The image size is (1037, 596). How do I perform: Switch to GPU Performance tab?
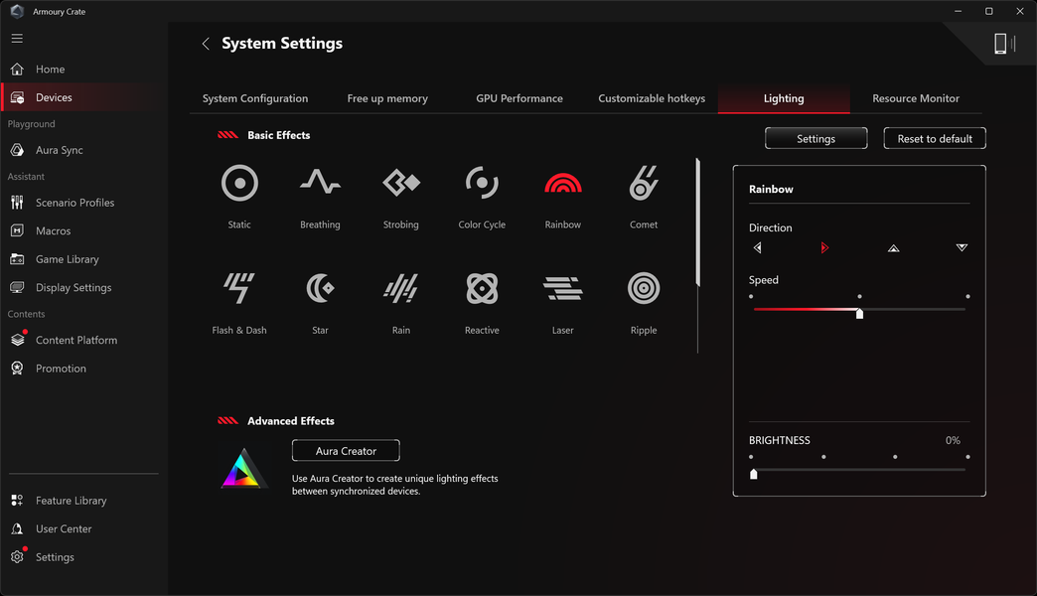[519, 98]
